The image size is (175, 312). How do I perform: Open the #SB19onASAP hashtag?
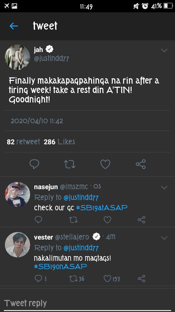click(61, 266)
